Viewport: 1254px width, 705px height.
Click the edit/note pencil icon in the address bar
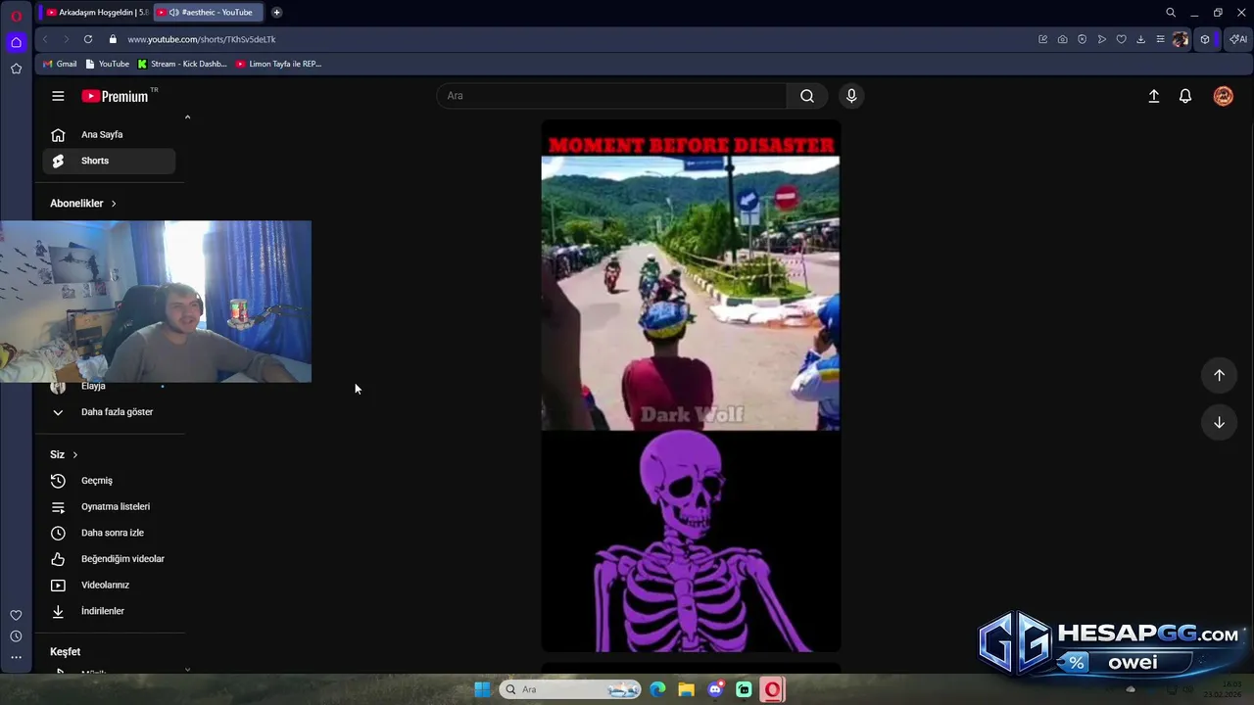[1042, 39]
